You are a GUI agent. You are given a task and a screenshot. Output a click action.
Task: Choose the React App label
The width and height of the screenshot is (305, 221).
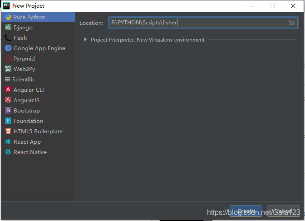(x=27, y=142)
